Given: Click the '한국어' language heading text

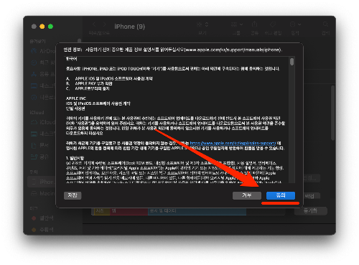Looking at the screenshot, I should (72, 59).
